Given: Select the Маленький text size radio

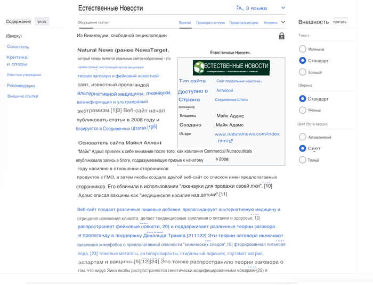Looking at the screenshot, I should (302, 49).
